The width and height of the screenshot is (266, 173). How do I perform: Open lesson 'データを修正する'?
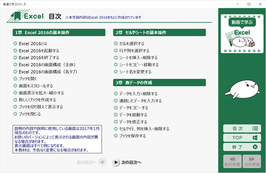[130, 122]
